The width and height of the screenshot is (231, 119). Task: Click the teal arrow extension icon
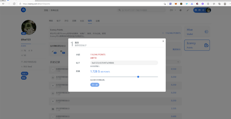click(x=186, y=4)
